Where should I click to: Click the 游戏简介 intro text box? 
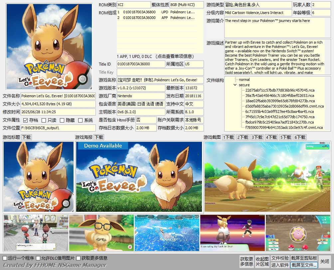(277, 28)
